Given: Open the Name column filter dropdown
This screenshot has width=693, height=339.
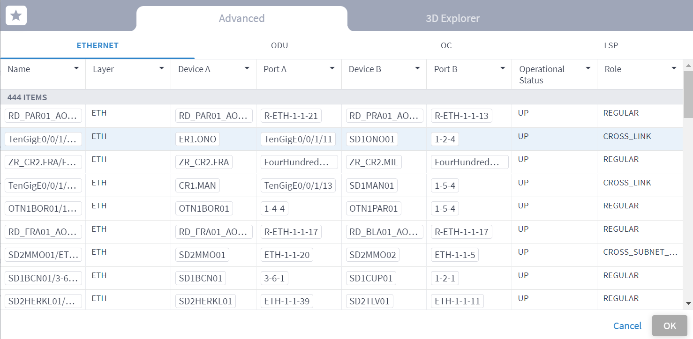Looking at the screenshot, I should (x=76, y=68).
